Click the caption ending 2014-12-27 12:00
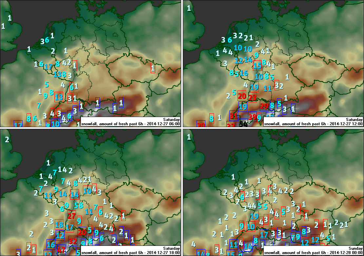This screenshot has width=364, height=256. (314, 124)
